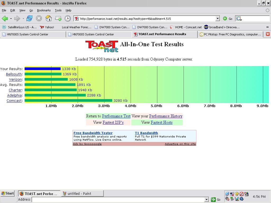Click the green Go button beside the URL bar
Image resolution: width=271 pixels, height=203 pixels.
(228, 19)
